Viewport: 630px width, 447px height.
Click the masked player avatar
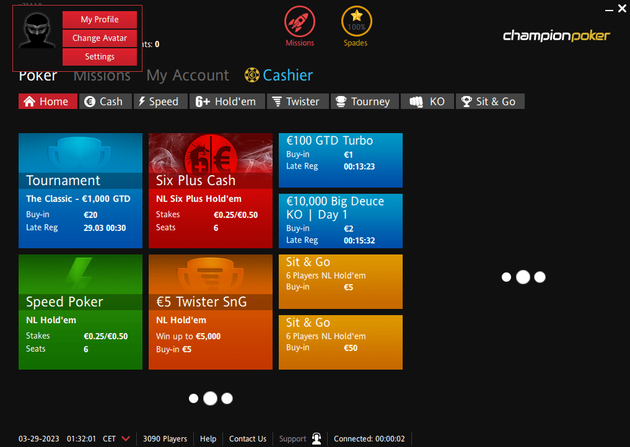click(37, 31)
